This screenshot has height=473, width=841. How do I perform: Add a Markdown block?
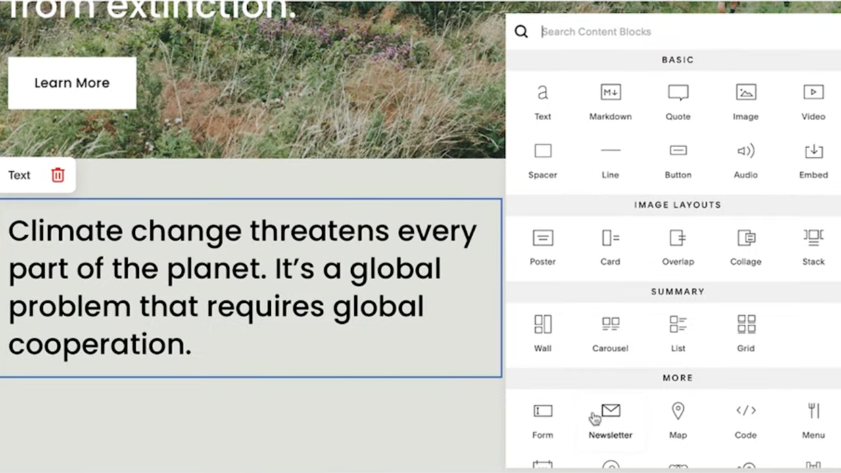coord(610,101)
